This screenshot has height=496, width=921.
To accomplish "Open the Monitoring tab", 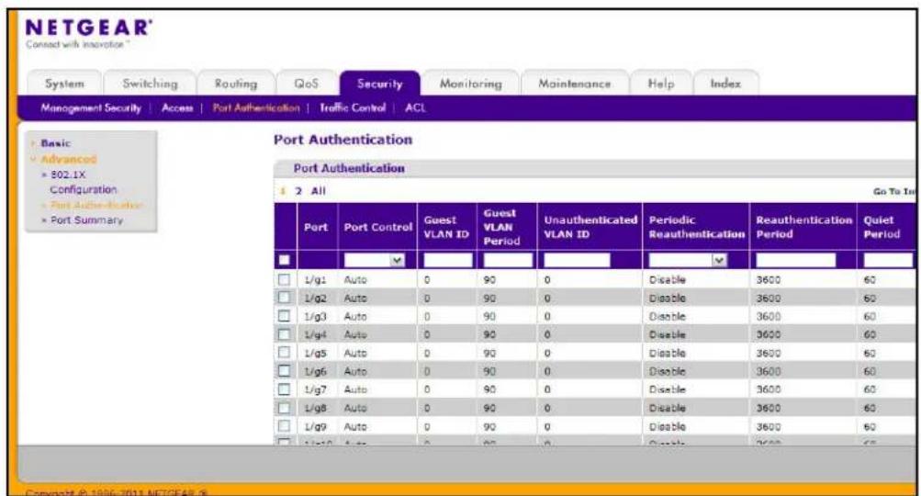I will pyautogui.click(x=470, y=84).
